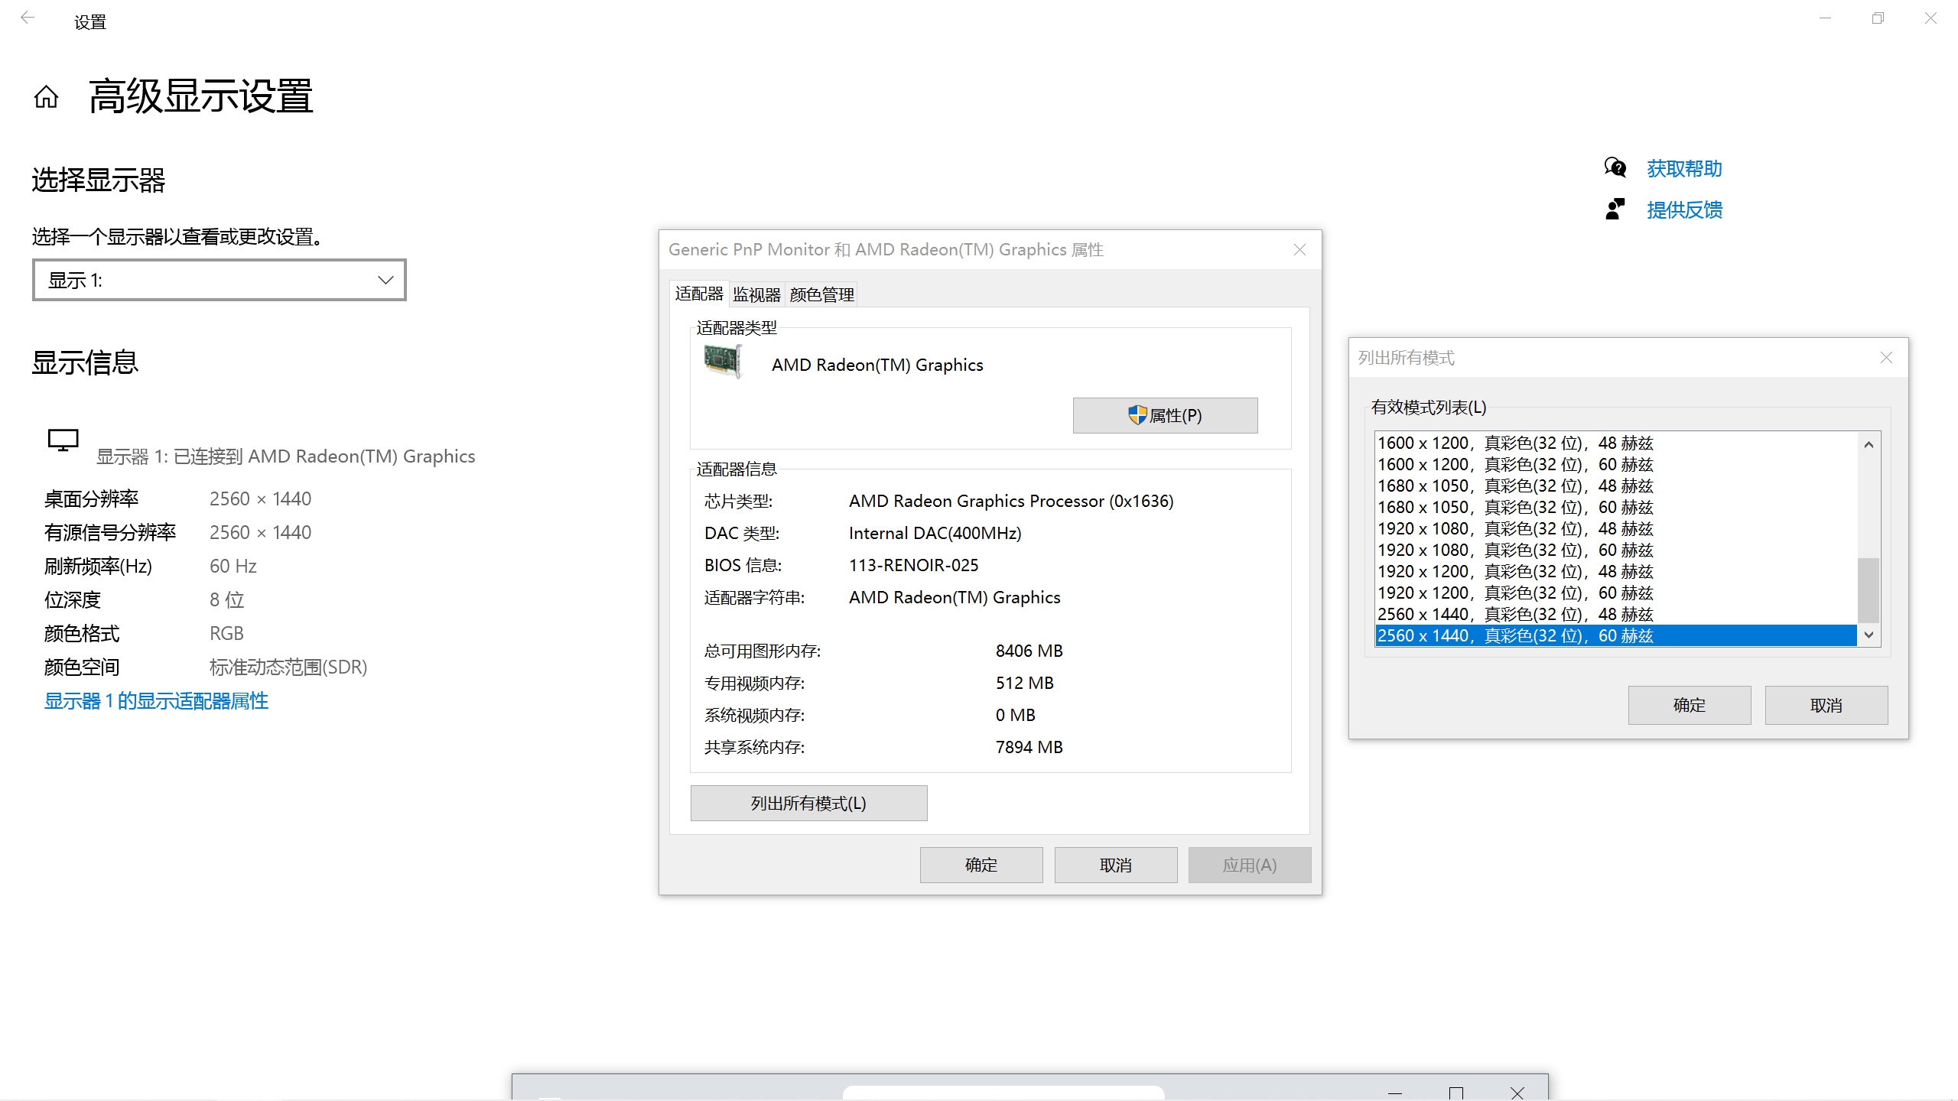Select mode 1920 x 1200 60 赫兹
1958x1101 pixels.
pos(1616,593)
